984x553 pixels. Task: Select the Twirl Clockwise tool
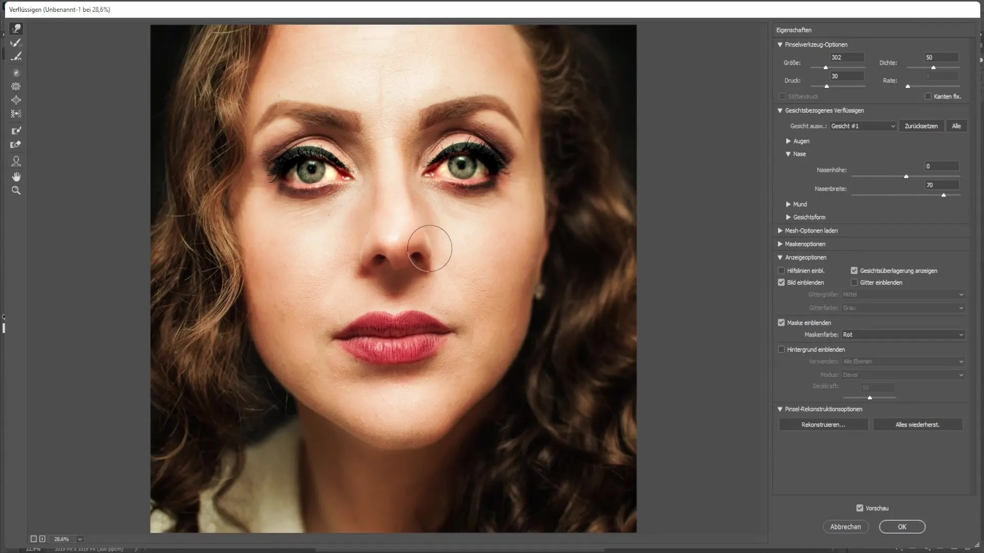point(16,73)
